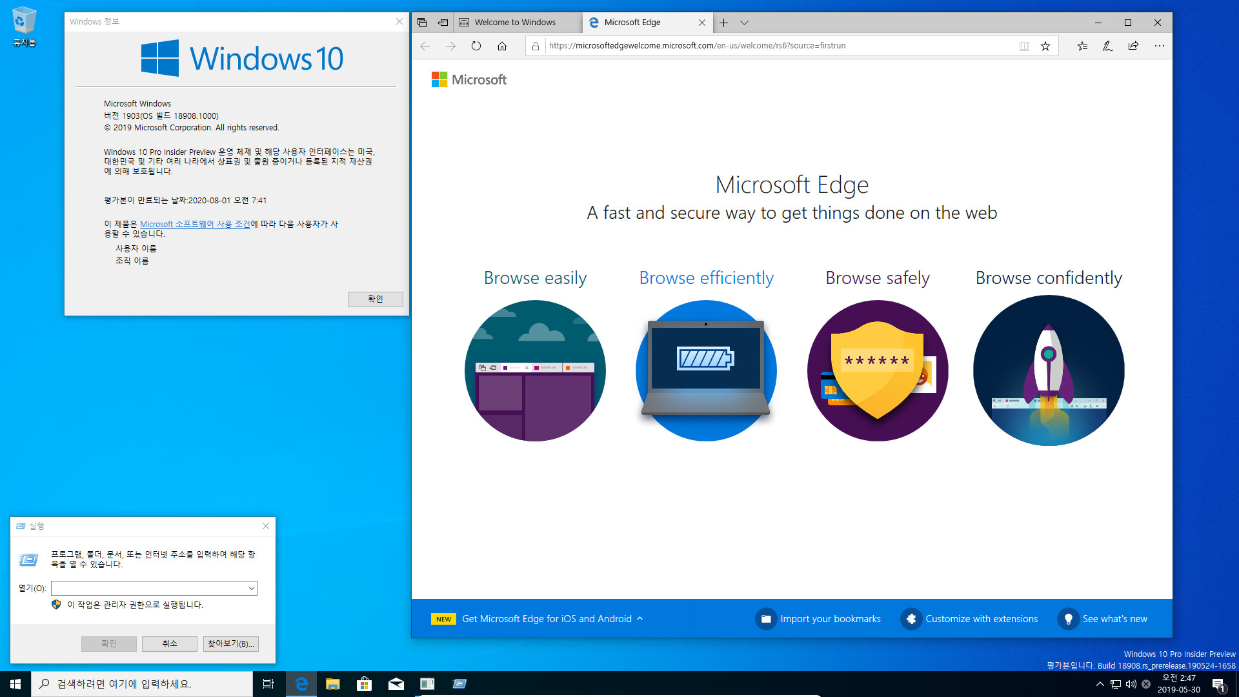Click the rocket illustration
The width and height of the screenshot is (1239, 697).
click(1049, 370)
